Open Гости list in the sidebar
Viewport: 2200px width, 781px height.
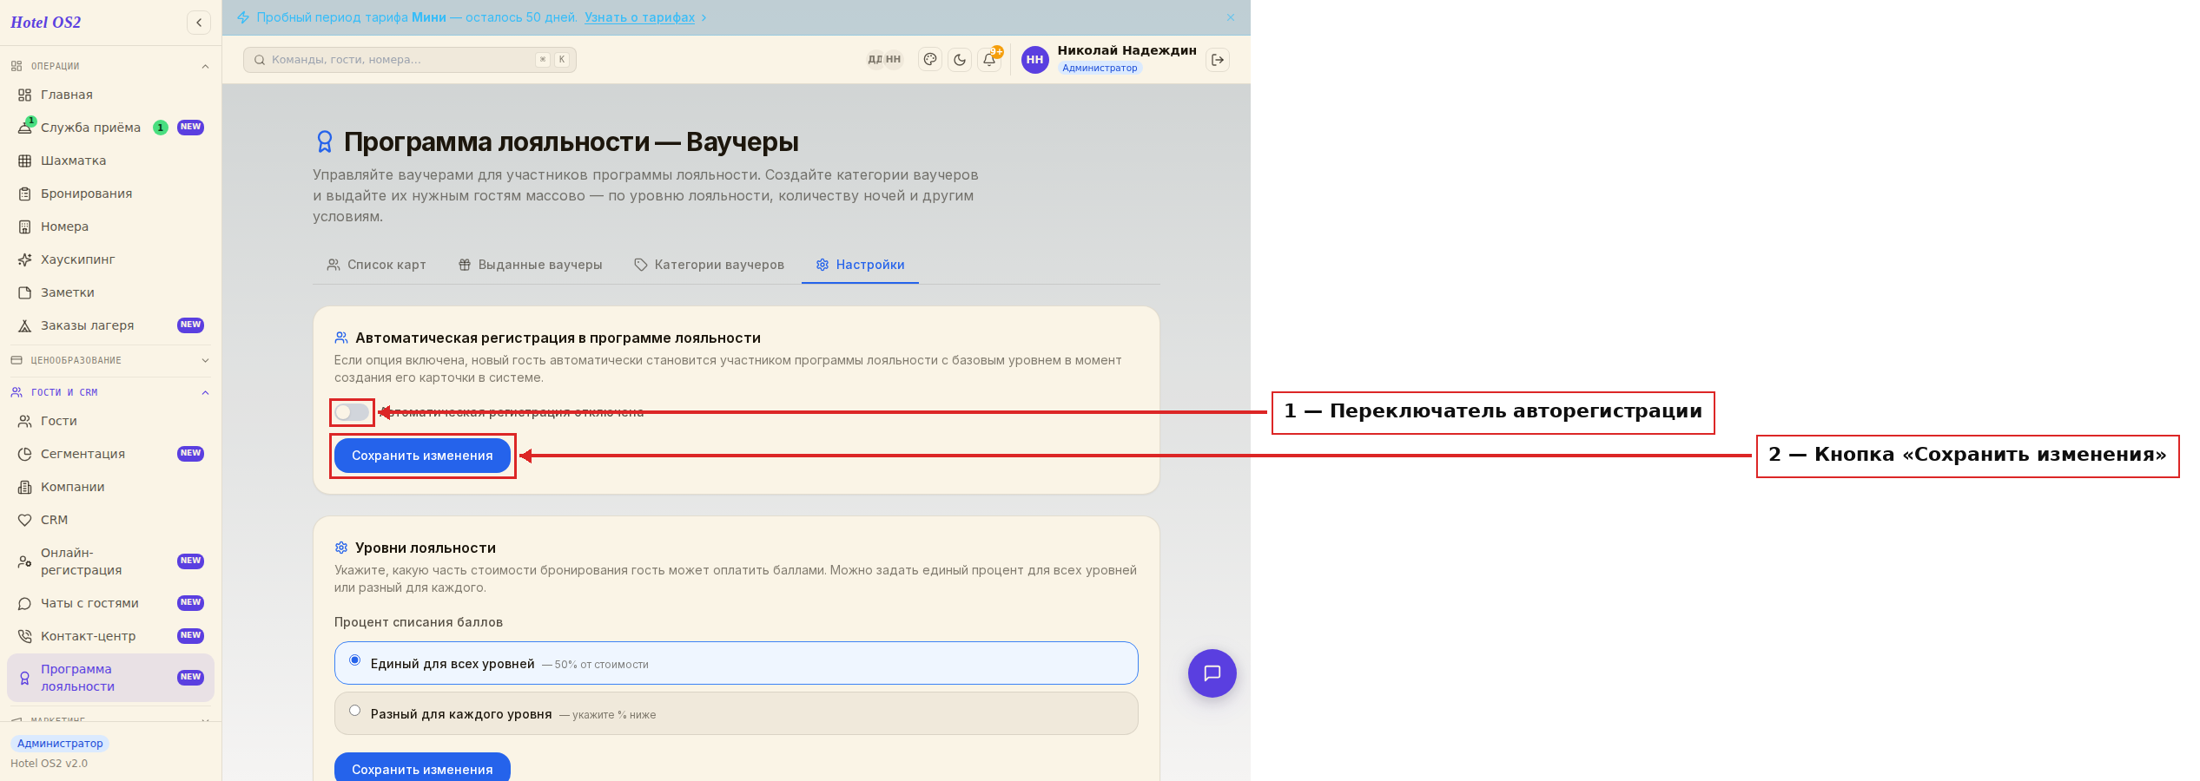coord(110,421)
